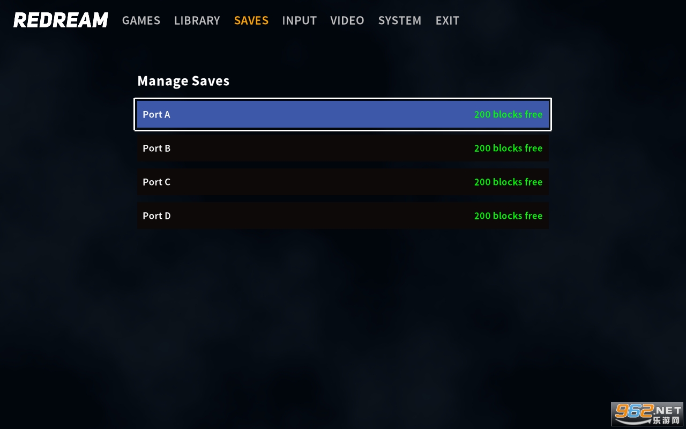Click Port D's 200 blocks free text
Screen dimensions: 686x429
tap(508, 216)
